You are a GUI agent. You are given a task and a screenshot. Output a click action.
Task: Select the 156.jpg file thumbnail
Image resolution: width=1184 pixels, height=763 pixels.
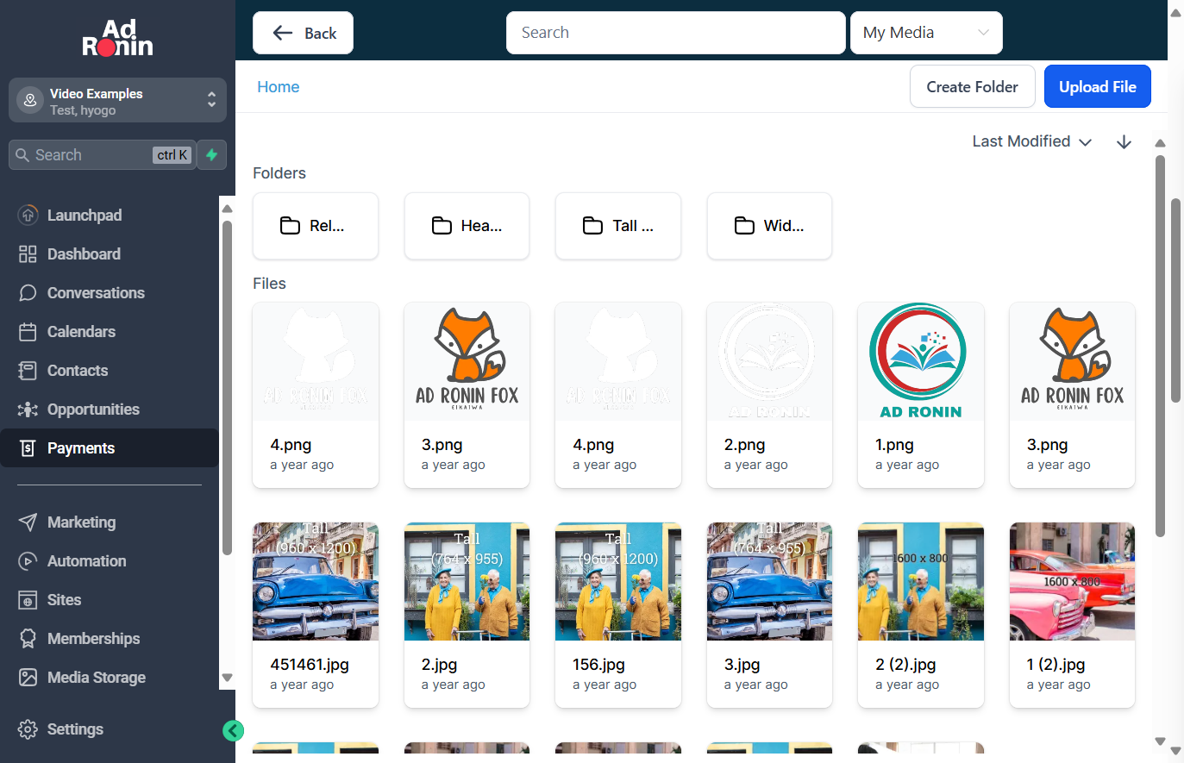(x=618, y=581)
